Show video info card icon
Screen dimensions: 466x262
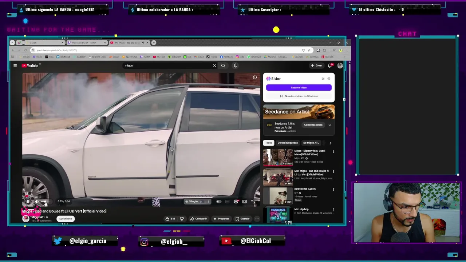coord(255,77)
